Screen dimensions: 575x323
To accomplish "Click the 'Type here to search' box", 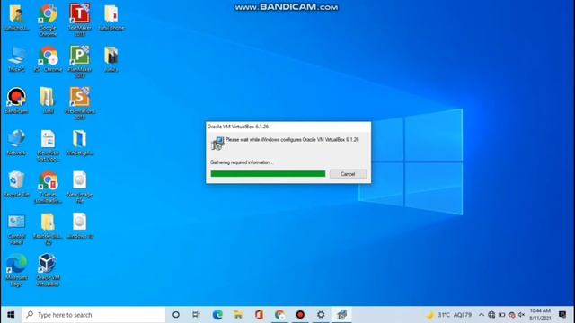I will click(x=93, y=315).
